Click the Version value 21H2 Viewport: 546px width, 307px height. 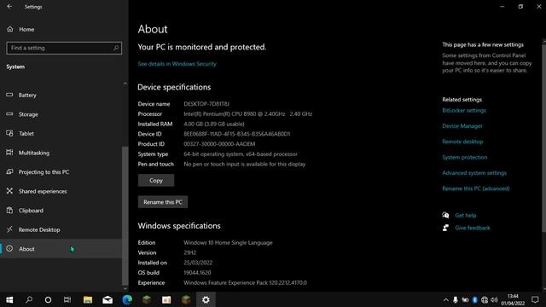(189, 252)
